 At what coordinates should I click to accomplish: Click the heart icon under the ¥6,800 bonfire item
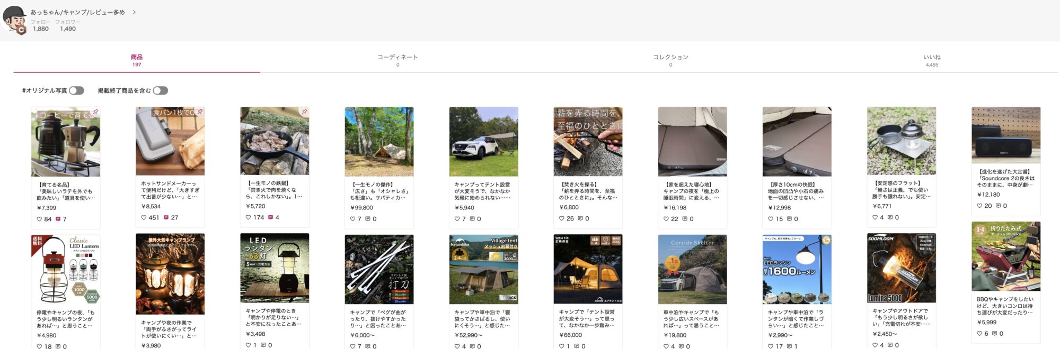pos(561,218)
